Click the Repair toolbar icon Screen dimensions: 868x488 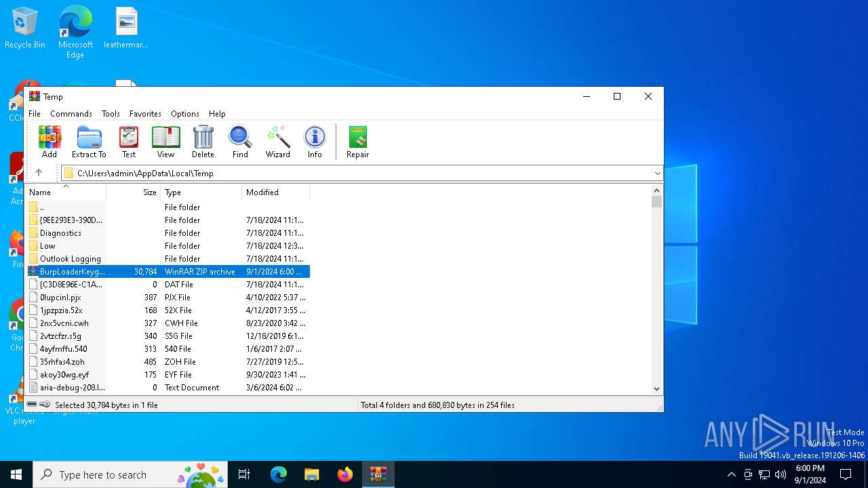(x=357, y=142)
